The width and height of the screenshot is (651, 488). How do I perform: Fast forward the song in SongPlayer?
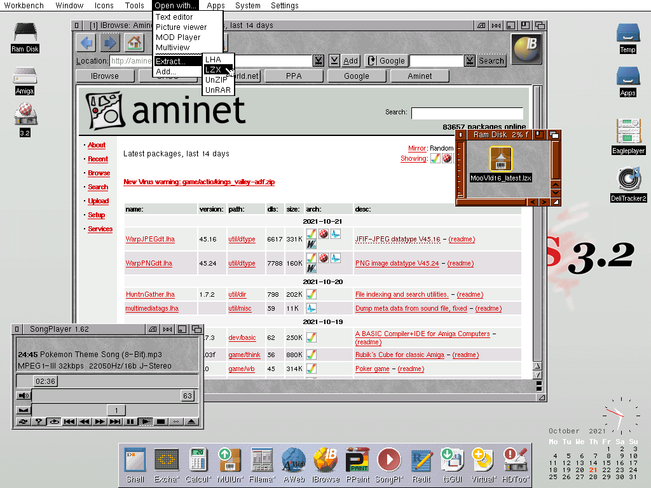(100, 422)
